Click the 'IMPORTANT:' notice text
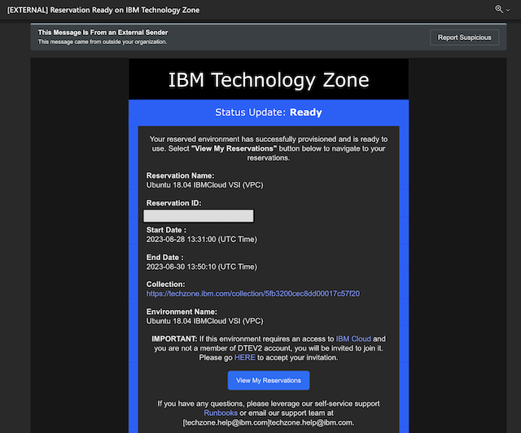The image size is (521, 433). coord(174,338)
